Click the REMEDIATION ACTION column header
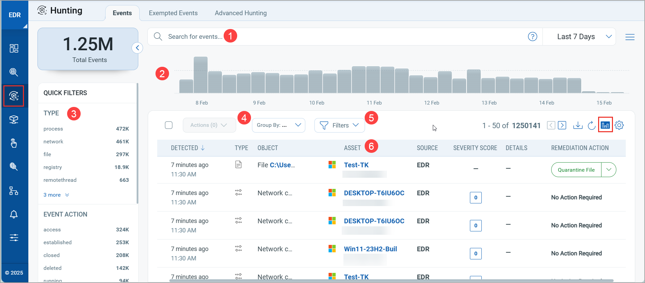The image size is (645, 283). (x=580, y=148)
